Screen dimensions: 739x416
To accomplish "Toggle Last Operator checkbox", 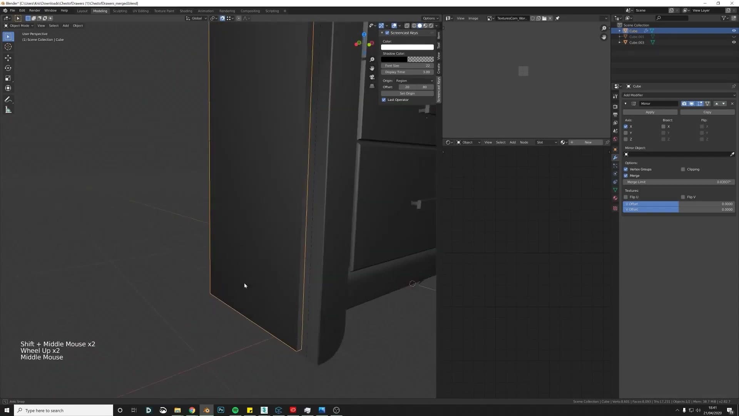I will coord(384,100).
